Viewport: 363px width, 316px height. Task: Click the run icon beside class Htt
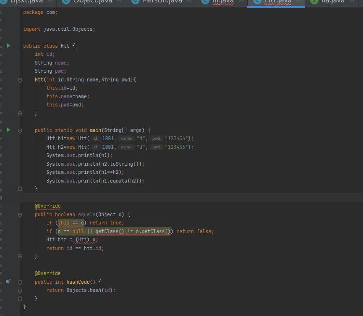coord(9,46)
